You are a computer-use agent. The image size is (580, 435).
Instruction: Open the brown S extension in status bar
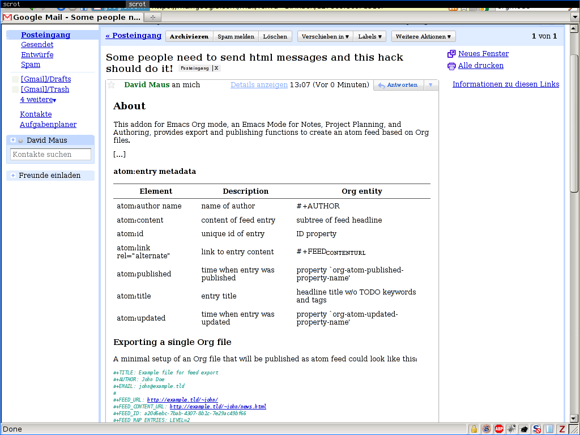coord(486,429)
